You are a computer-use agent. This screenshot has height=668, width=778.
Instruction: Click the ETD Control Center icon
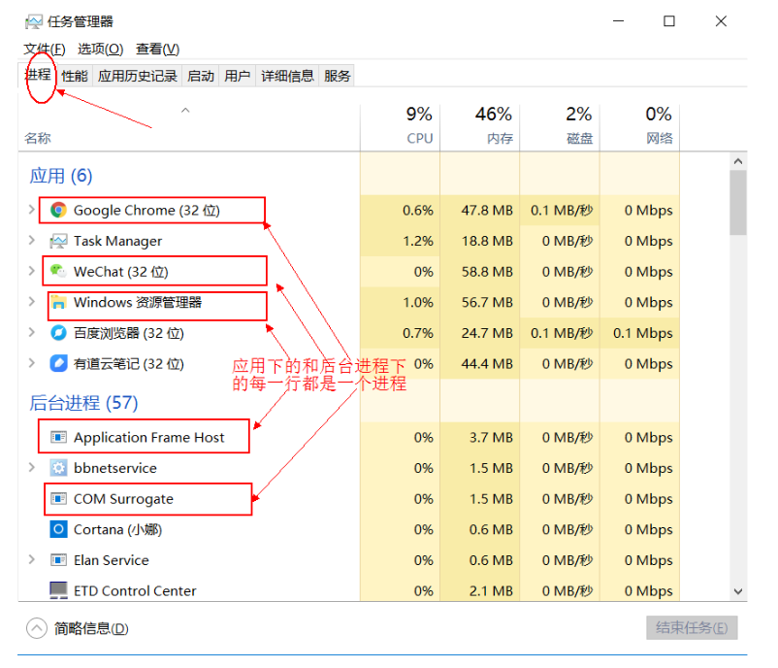point(58,590)
